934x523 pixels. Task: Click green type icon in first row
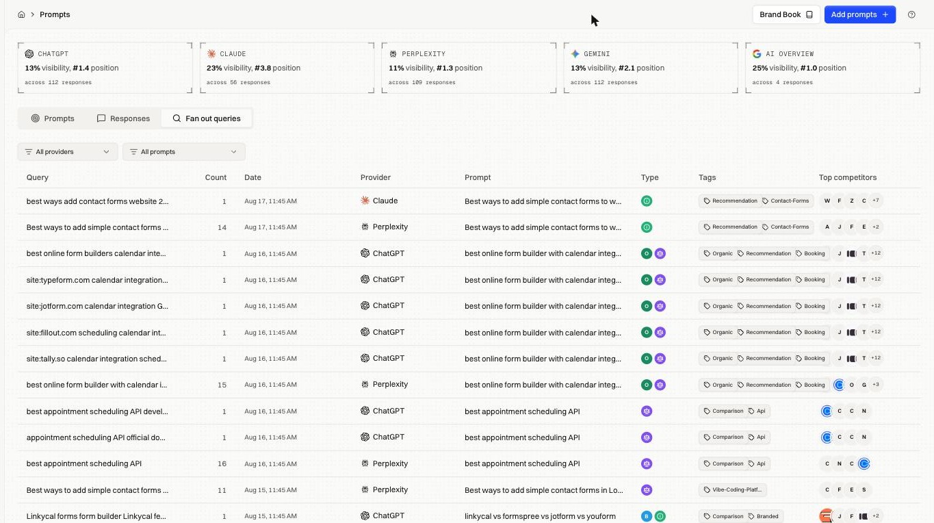647,201
